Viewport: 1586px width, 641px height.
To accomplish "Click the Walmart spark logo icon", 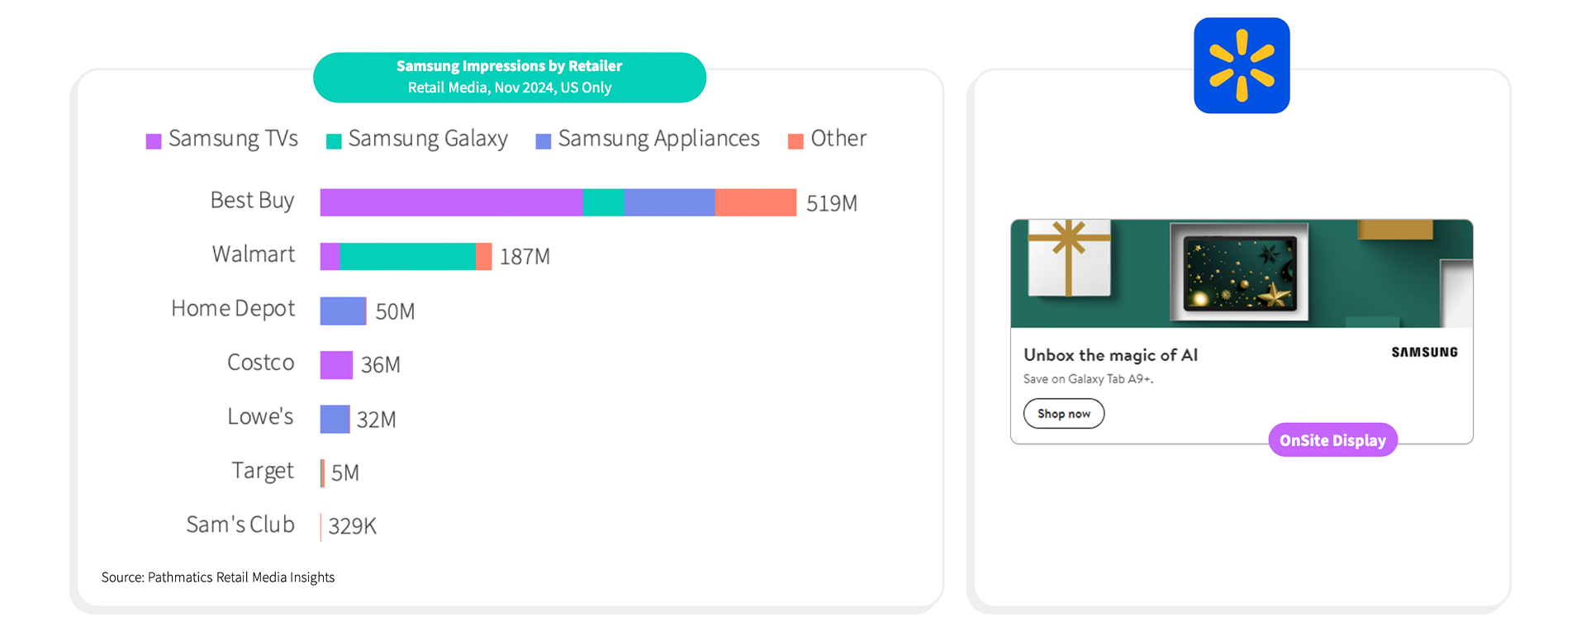I will click(x=1242, y=65).
